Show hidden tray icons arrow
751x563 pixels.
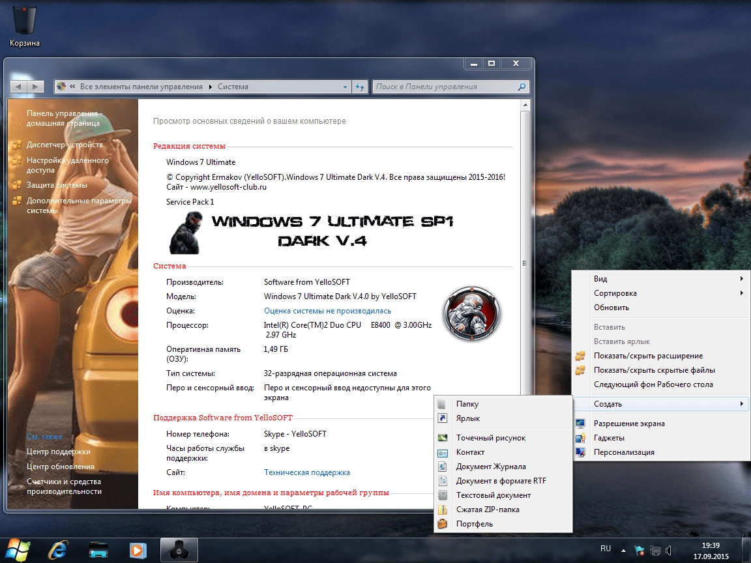point(623,551)
